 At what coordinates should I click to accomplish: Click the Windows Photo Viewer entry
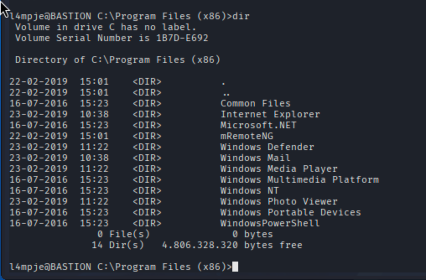pos(279,202)
